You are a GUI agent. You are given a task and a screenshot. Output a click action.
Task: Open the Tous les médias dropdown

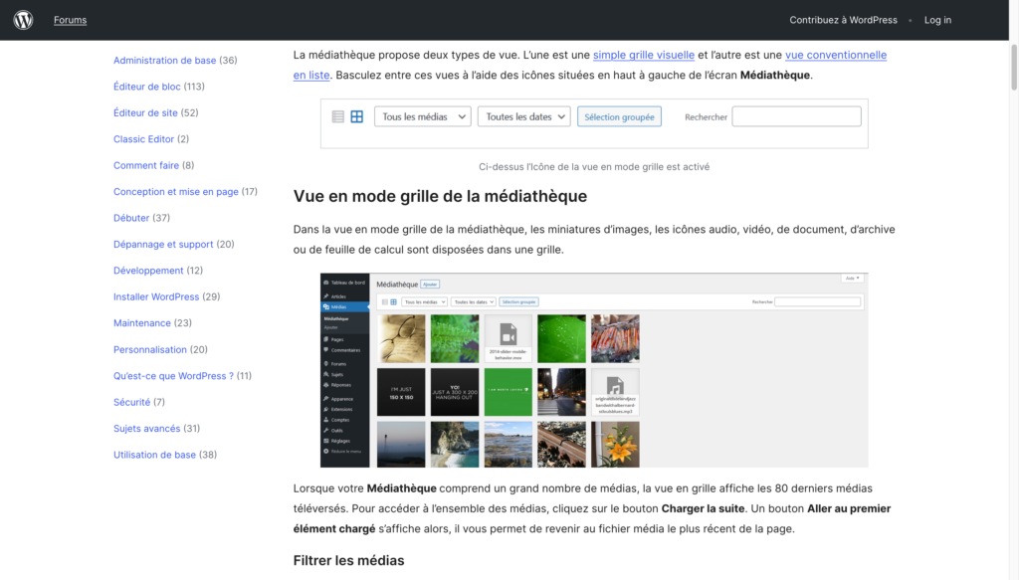(422, 117)
